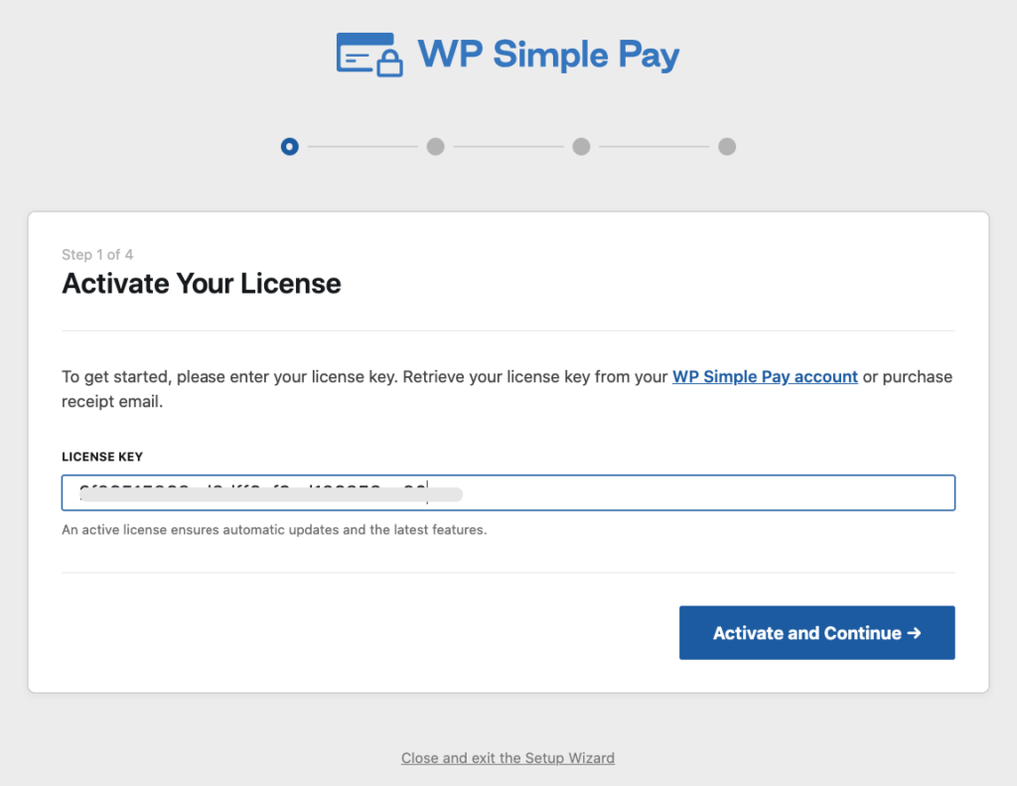Click the LICENSE KEY field label

click(x=102, y=457)
